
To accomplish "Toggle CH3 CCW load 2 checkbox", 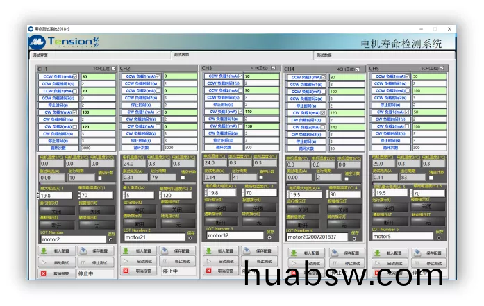I will point(242,90).
